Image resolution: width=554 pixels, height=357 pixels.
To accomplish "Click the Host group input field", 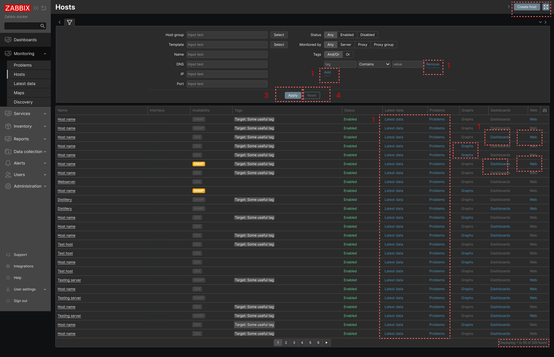I will (227, 35).
